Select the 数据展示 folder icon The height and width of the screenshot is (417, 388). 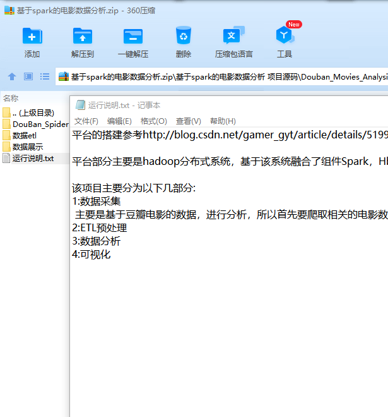tap(7, 147)
